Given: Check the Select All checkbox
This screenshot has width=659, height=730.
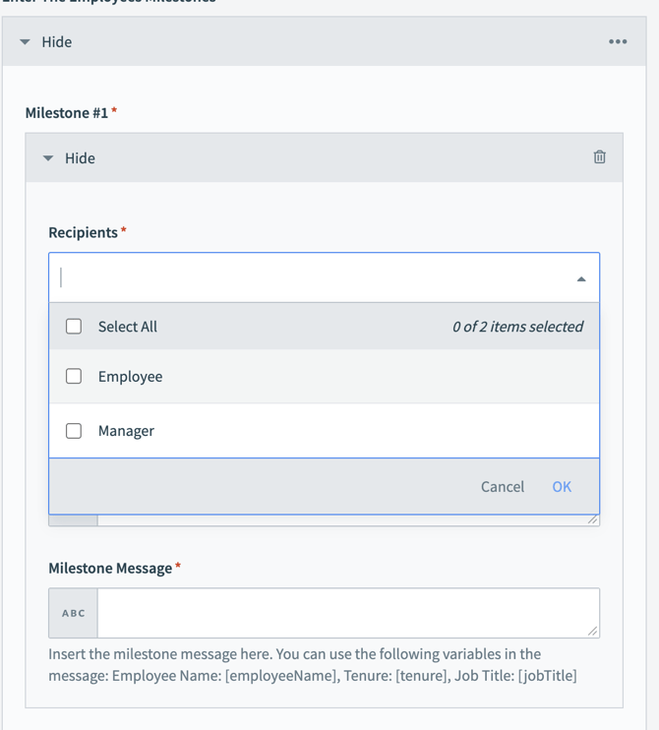Looking at the screenshot, I should (74, 327).
